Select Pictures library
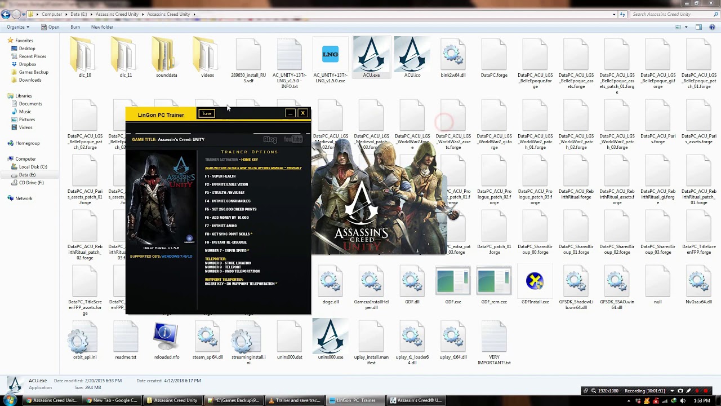This screenshot has height=406, width=721. (x=26, y=120)
